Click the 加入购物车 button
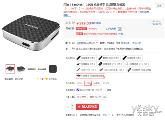Viewport: 165px width, 120px height. pos(87,107)
